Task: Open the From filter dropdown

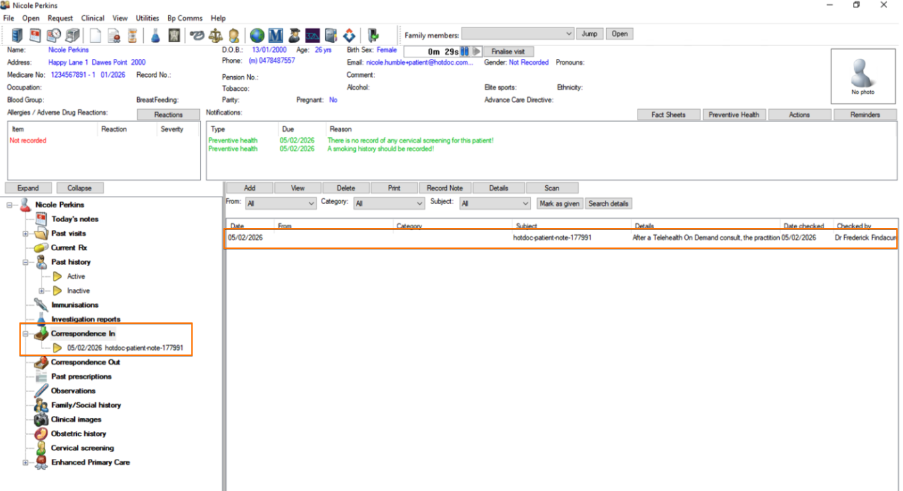Action: coord(280,203)
